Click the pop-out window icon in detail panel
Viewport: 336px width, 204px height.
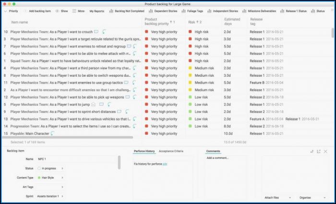pyautogui.click(x=319, y=152)
